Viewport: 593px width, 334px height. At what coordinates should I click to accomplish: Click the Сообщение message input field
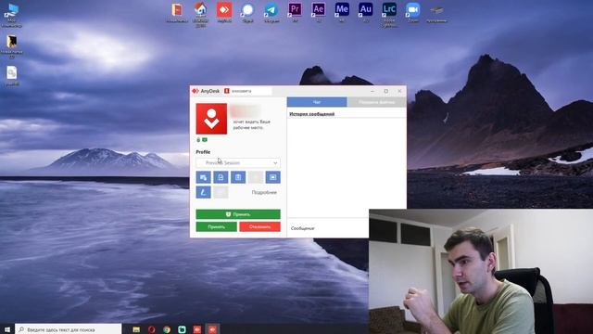click(328, 228)
